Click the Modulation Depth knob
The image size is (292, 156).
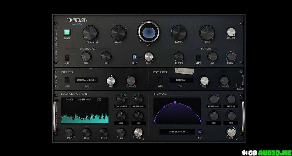[x=86, y=56]
